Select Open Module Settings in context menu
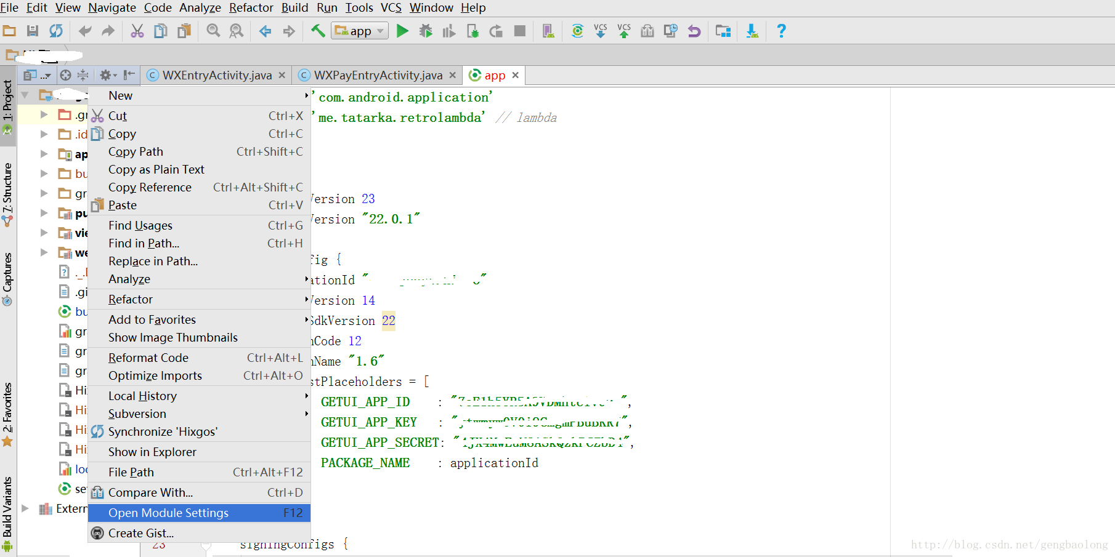 pyautogui.click(x=199, y=513)
